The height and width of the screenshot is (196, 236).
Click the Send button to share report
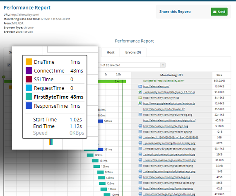click(219, 12)
